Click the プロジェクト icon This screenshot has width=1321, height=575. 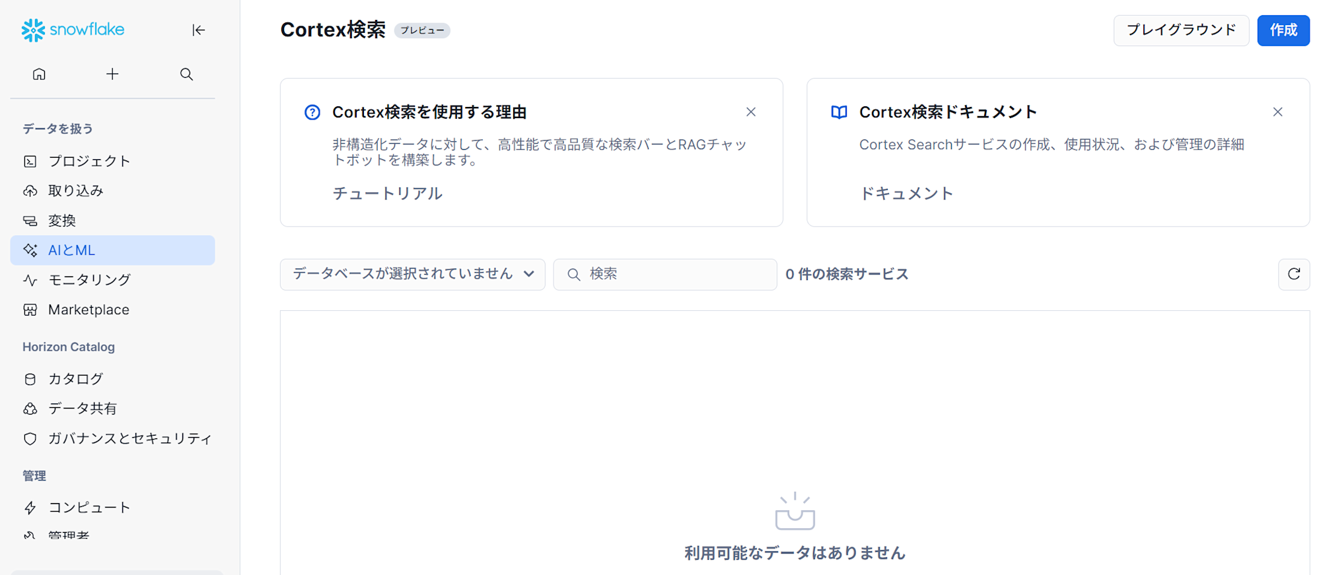point(30,161)
